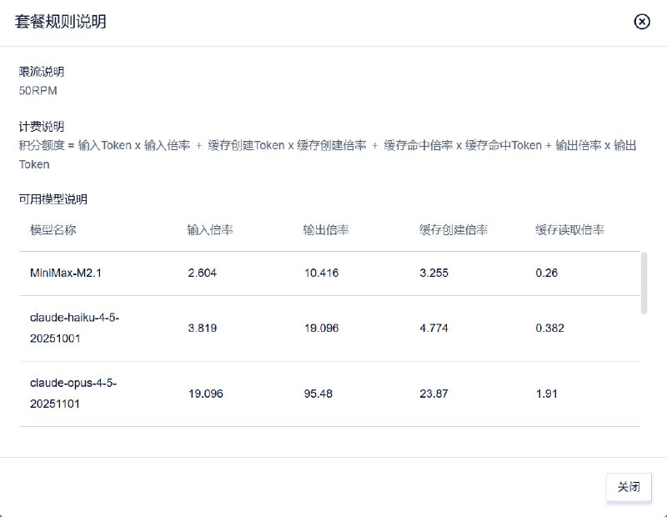Click the 关闭 button

pyautogui.click(x=628, y=487)
